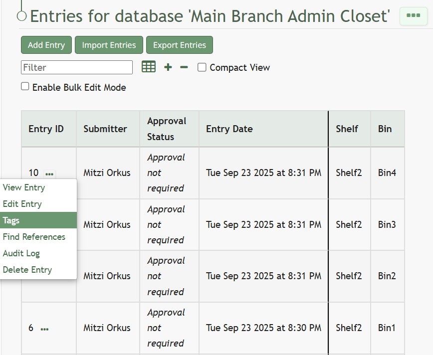Click the Compact View label text
Image resolution: width=433 pixels, height=355 pixels.
[239, 68]
